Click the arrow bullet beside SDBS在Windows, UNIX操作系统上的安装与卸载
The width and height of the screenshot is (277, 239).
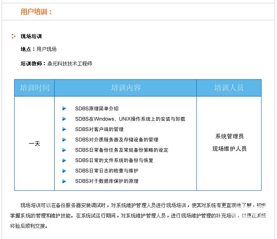(64, 119)
